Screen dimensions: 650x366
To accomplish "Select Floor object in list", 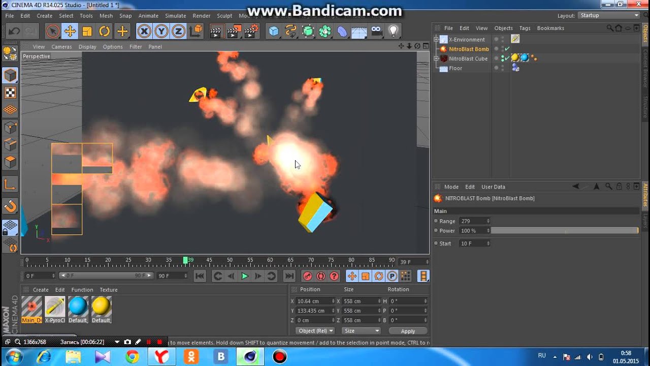I will (456, 69).
